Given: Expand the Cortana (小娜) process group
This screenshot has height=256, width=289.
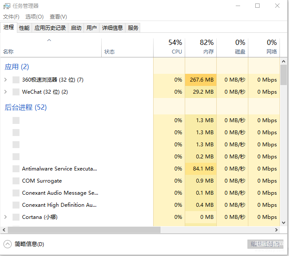Looking at the screenshot, I should [6, 217].
